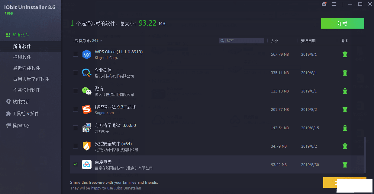Image resolution: width=374 pixels, height=194 pixels.
Task: Enable the 搜狗输入法 checkbox
Action: click(76, 110)
